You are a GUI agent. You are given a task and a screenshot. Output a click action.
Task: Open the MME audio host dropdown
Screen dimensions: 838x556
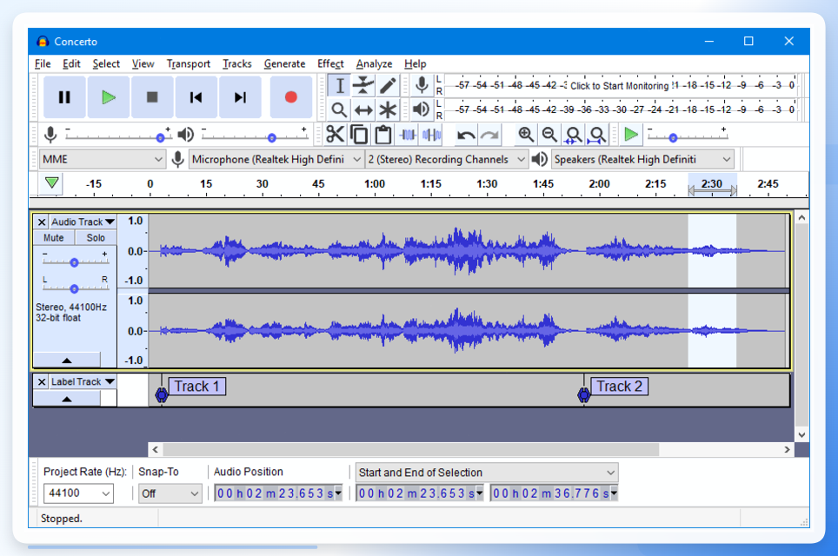[102, 159]
